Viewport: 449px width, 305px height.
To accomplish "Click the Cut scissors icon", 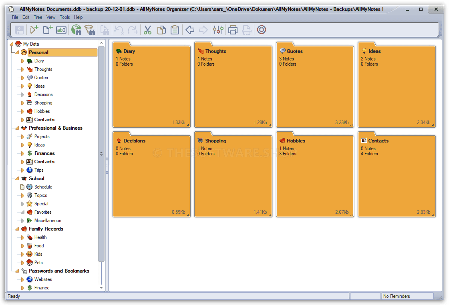I will click(147, 30).
